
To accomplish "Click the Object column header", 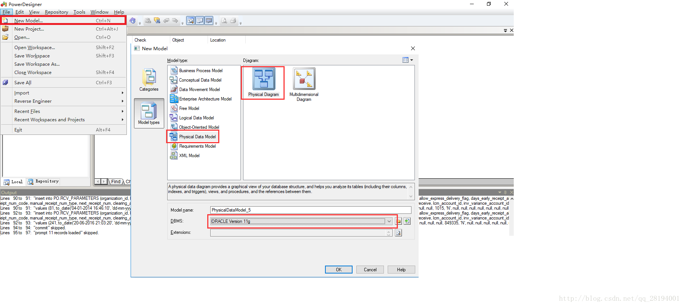I will coord(189,40).
